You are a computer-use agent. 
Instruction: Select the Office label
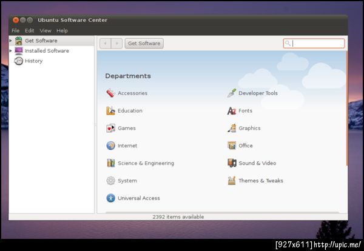(246, 146)
